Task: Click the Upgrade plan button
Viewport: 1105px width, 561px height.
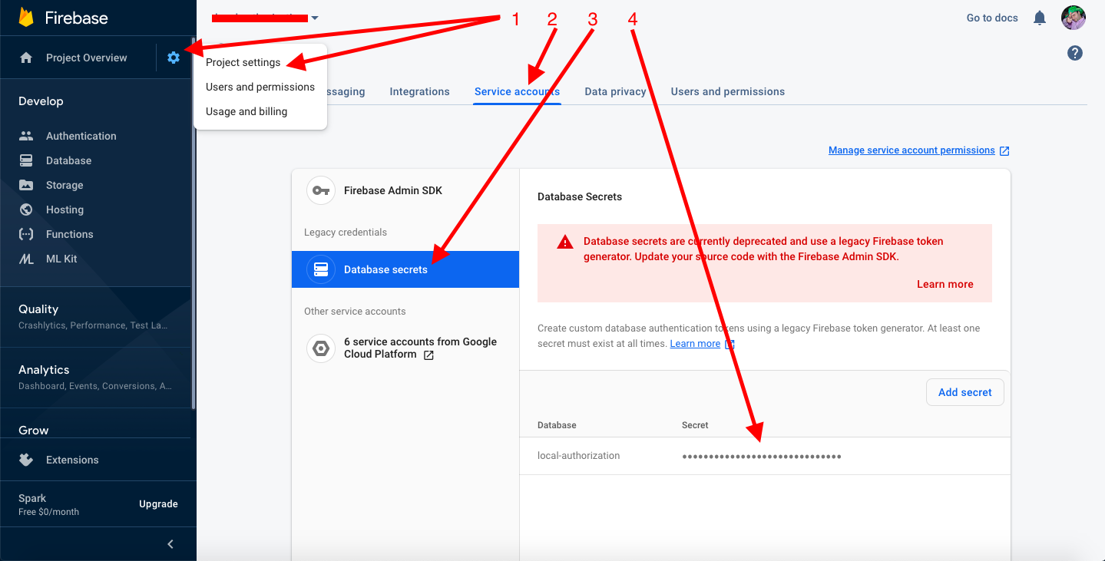Action: click(158, 504)
